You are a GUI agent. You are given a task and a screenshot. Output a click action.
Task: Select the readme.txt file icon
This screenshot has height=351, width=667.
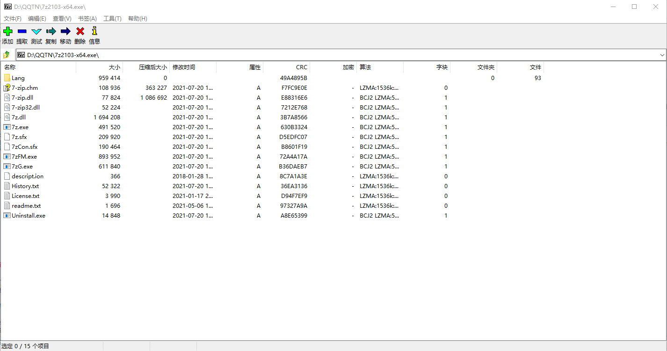7,205
